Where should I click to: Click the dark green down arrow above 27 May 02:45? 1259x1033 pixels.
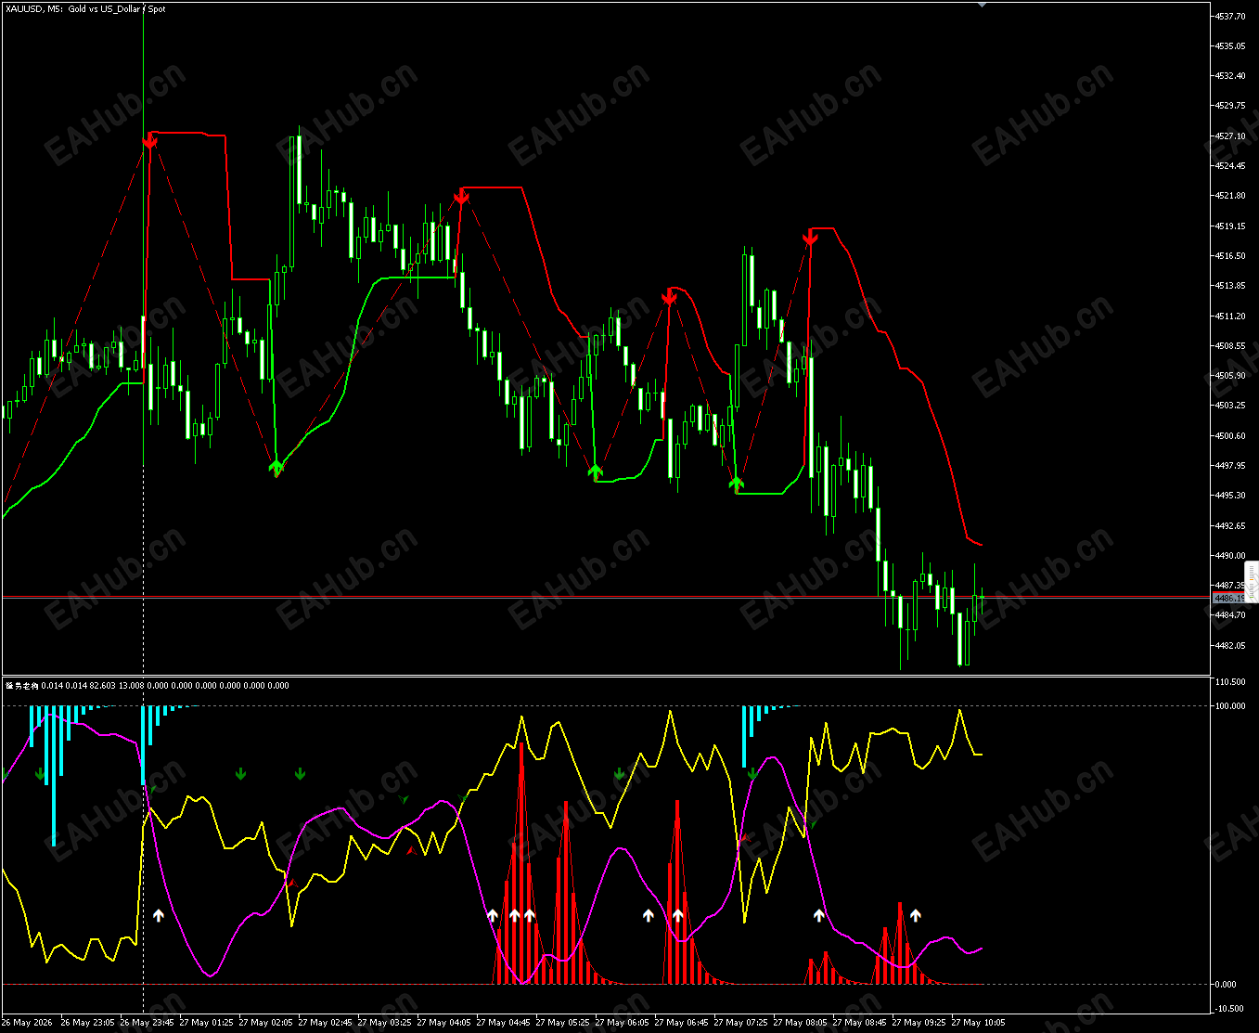point(300,773)
